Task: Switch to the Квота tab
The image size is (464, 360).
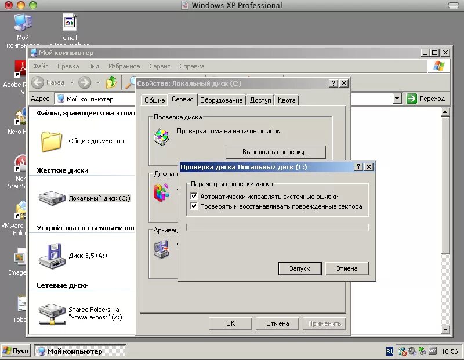Action: [x=287, y=100]
